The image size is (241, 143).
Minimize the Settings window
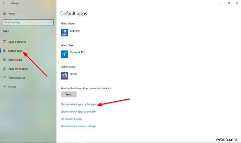[x=221, y=3]
